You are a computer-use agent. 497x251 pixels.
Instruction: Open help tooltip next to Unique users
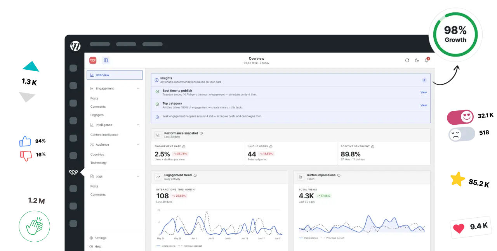pos(271,147)
